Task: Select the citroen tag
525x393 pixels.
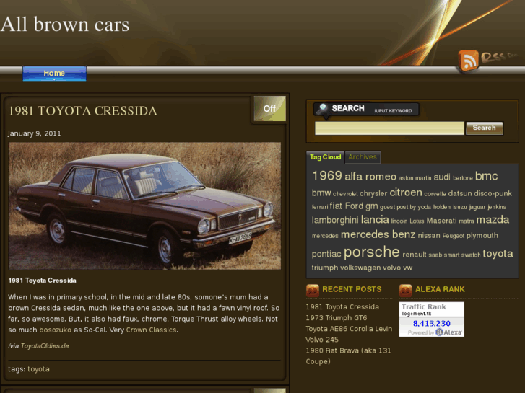Action: click(x=405, y=193)
